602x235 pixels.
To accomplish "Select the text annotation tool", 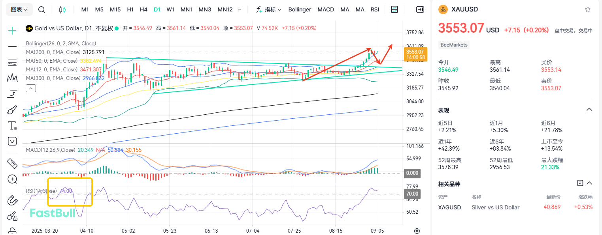I will pyautogui.click(x=12, y=126).
